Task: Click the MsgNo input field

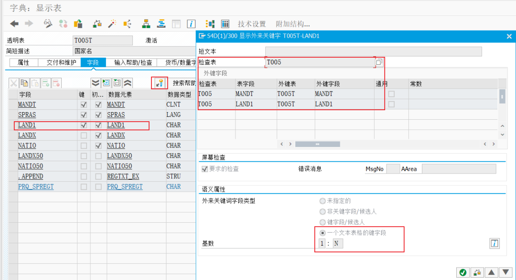Action: (x=393, y=169)
